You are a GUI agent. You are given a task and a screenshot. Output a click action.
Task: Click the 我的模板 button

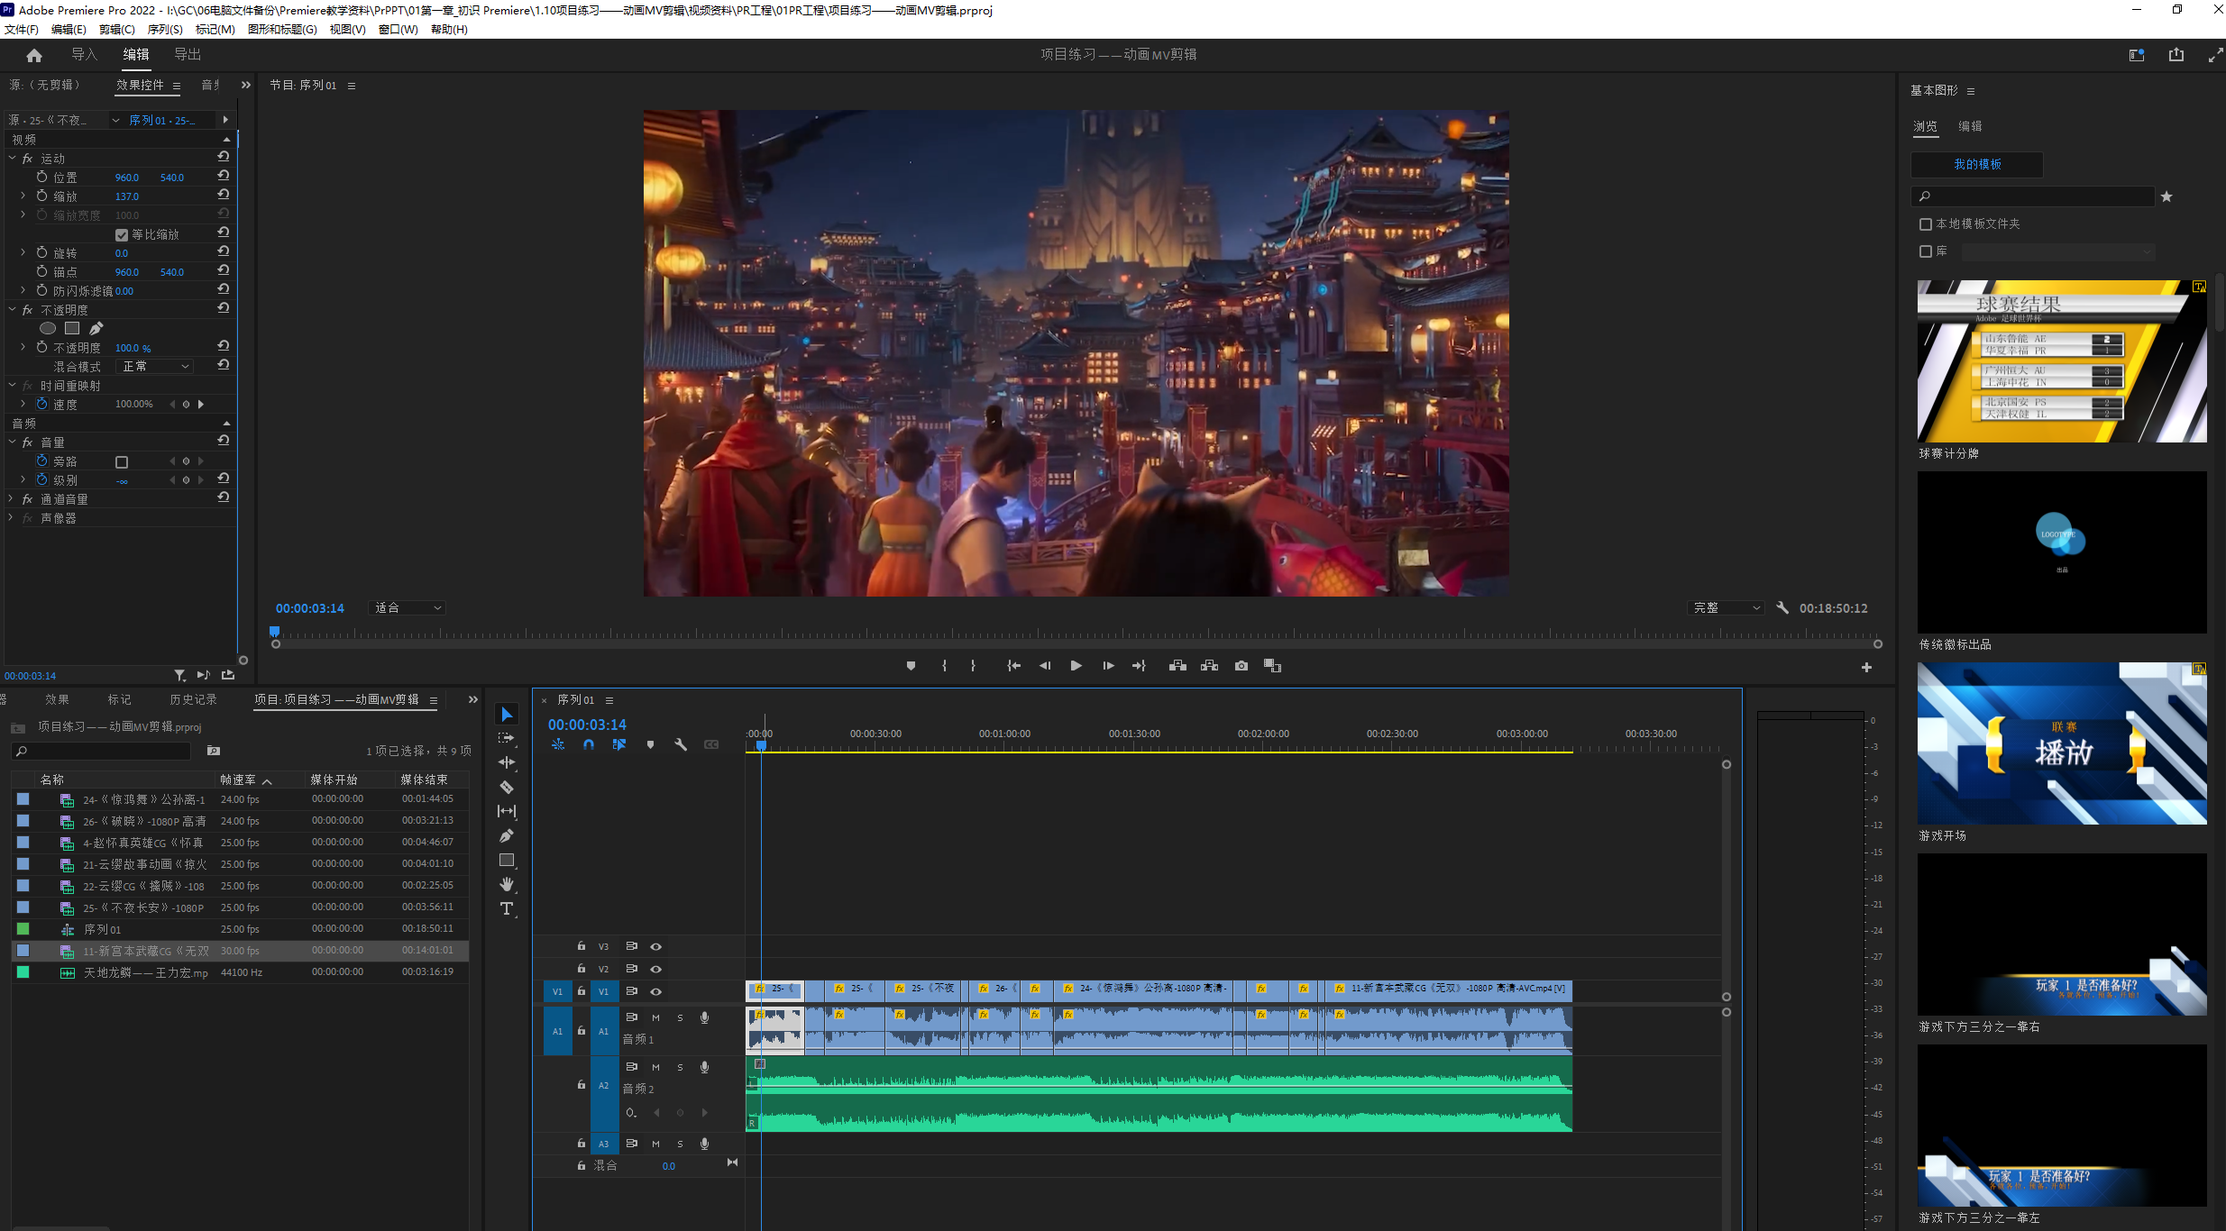(x=1977, y=165)
